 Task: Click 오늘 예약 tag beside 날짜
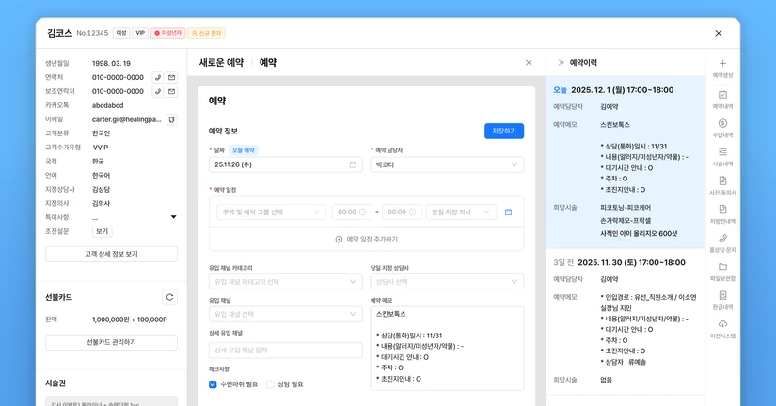243,150
